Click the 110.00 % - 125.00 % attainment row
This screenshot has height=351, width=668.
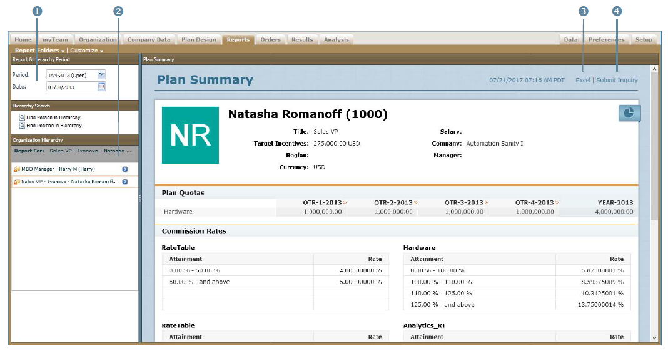[441, 294]
